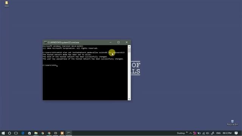Show hidden tray icons chevron

coord(191,133)
